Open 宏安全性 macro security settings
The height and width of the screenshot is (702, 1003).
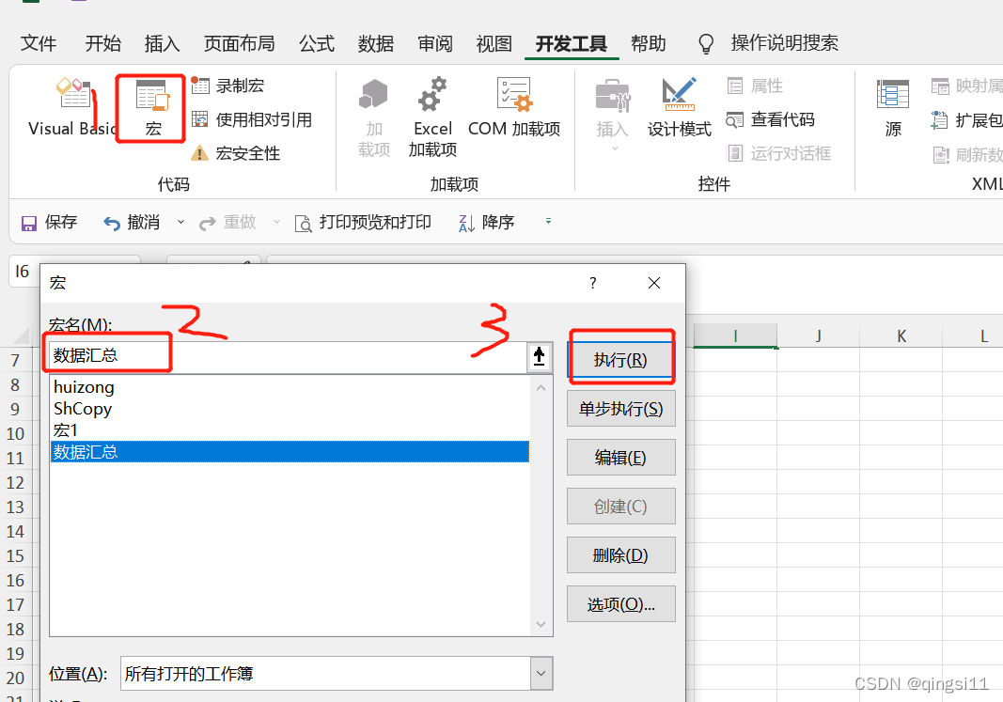pyautogui.click(x=235, y=153)
